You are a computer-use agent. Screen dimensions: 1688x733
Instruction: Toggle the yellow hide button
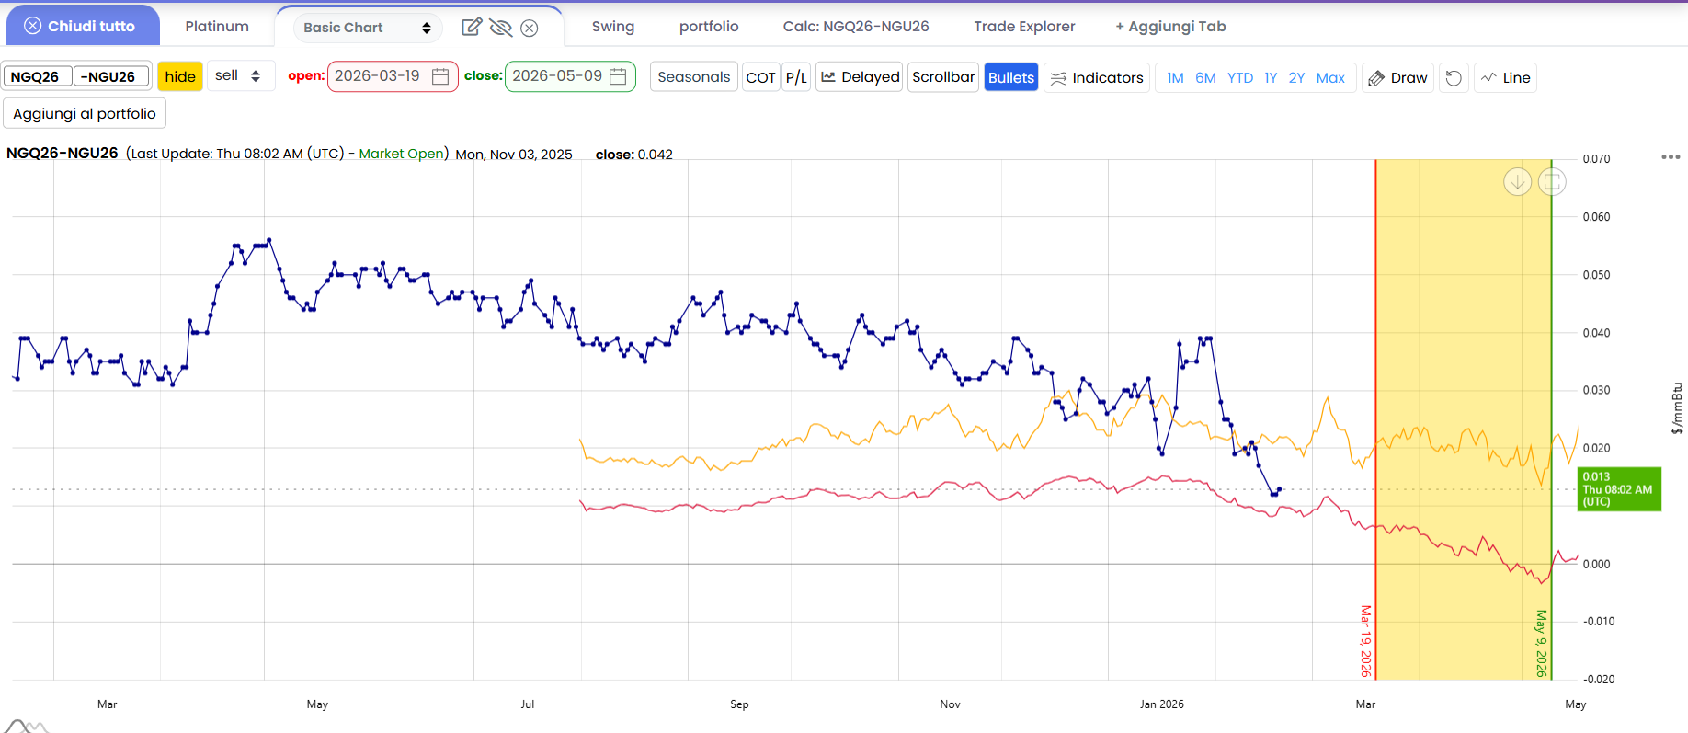coord(180,76)
